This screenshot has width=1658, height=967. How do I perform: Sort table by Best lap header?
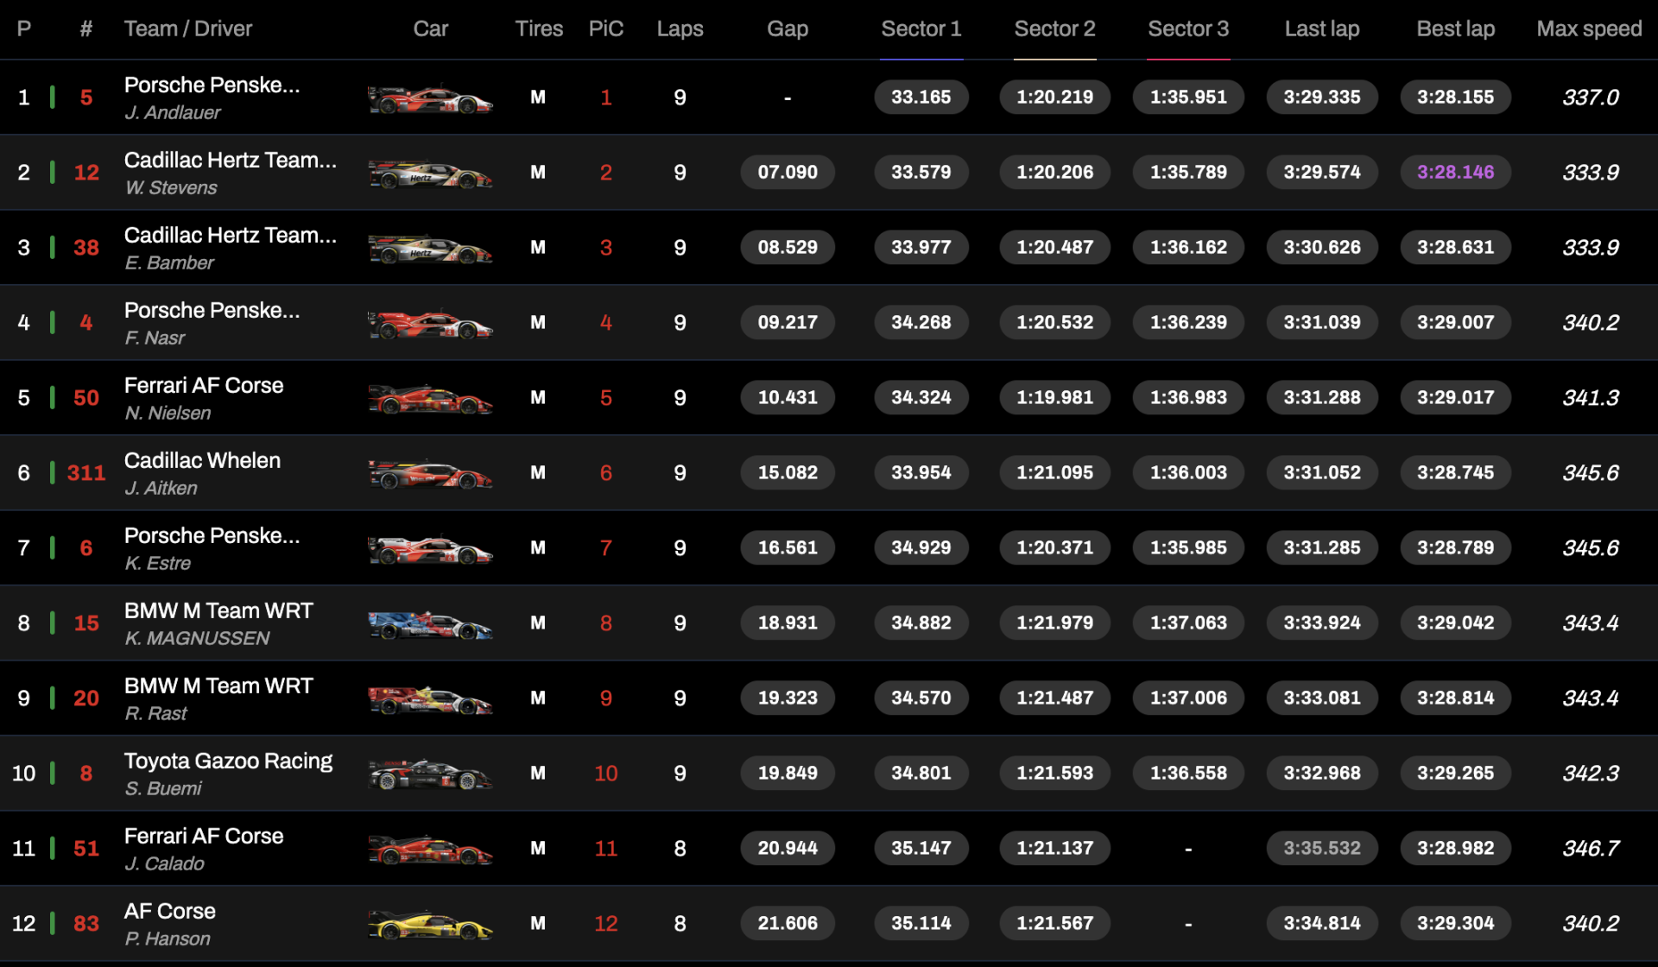click(x=1455, y=28)
